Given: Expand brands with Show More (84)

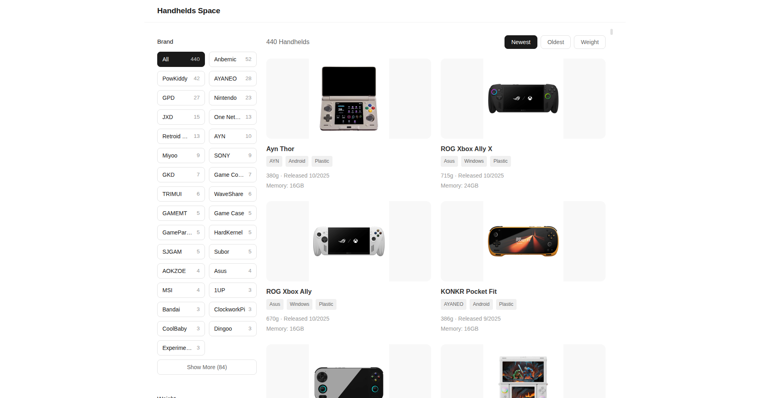Looking at the screenshot, I should tap(207, 367).
